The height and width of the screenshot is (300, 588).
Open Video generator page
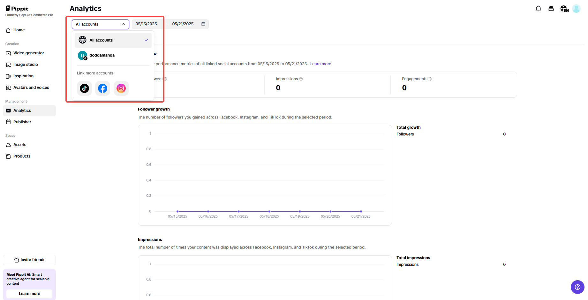click(29, 53)
